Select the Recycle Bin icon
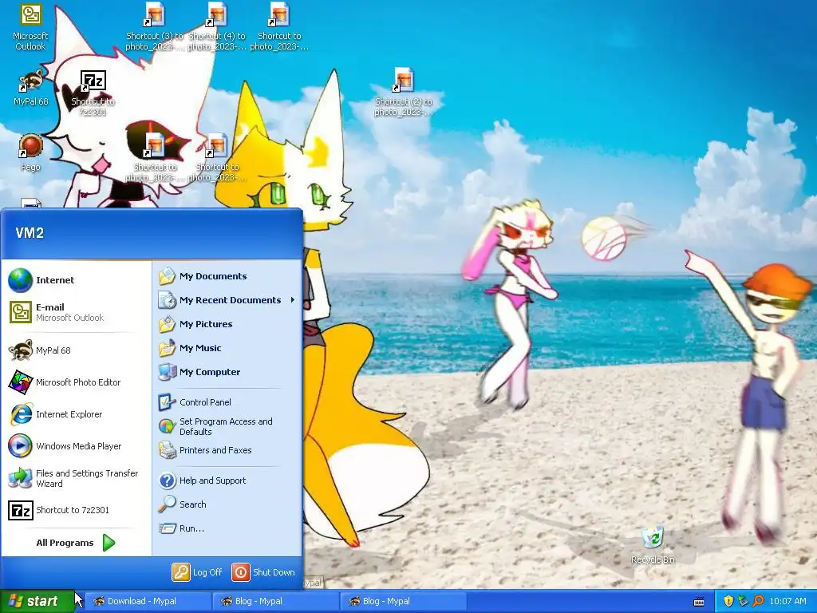 point(653,545)
